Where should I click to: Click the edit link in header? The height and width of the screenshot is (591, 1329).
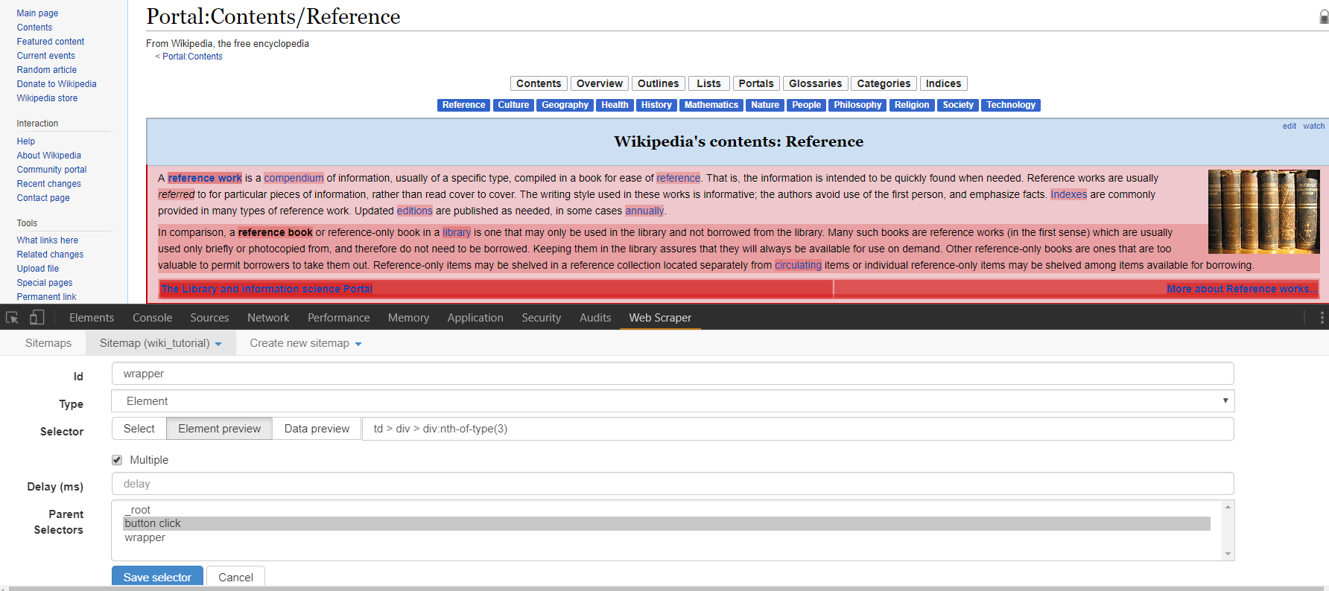[x=1290, y=126]
